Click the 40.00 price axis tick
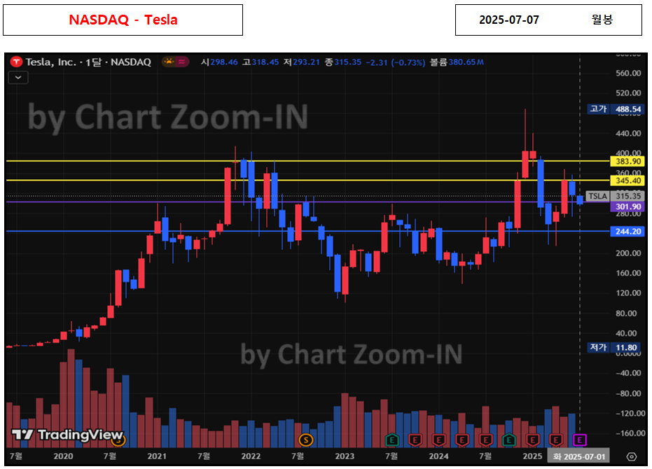The width and height of the screenshot is (652, 469). coord(626,333)
